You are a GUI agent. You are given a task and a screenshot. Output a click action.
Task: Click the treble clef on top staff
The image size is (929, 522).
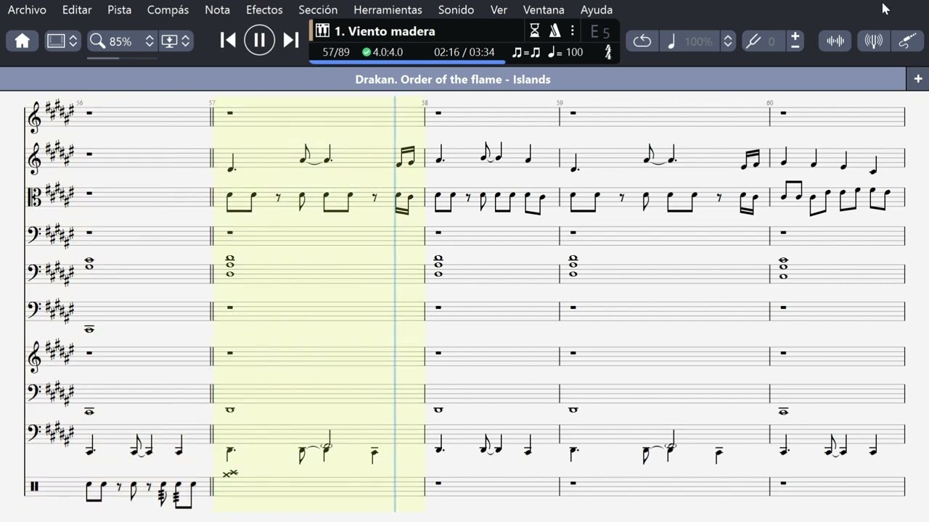pyautogui.click(x=33, y=117)
